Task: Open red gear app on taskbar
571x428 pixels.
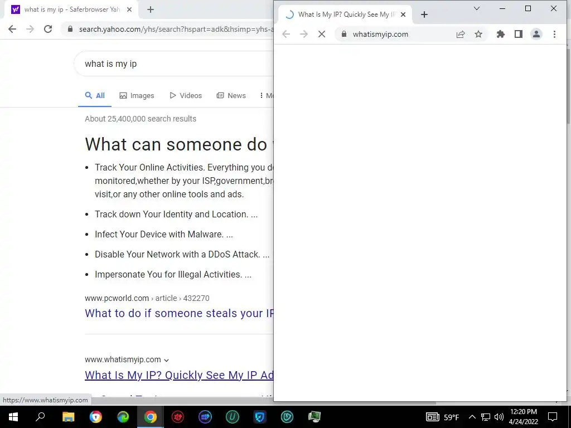Action: tap(178, 417)
